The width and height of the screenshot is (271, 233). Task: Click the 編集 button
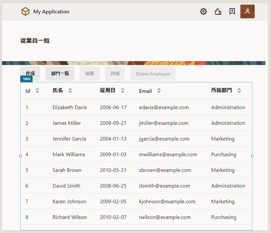point(90,74)
